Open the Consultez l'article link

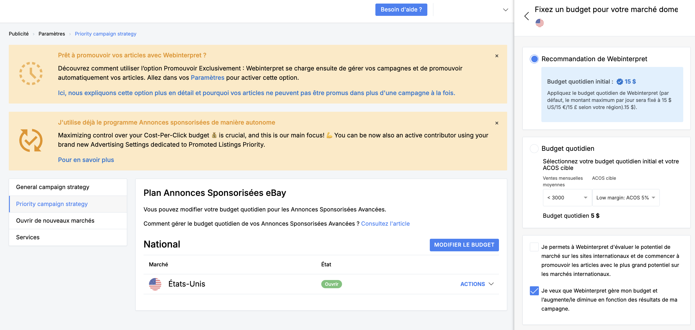pos(385,224)
